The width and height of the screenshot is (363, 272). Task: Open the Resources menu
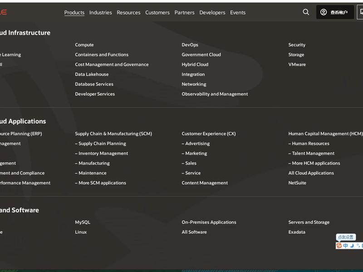128,13
